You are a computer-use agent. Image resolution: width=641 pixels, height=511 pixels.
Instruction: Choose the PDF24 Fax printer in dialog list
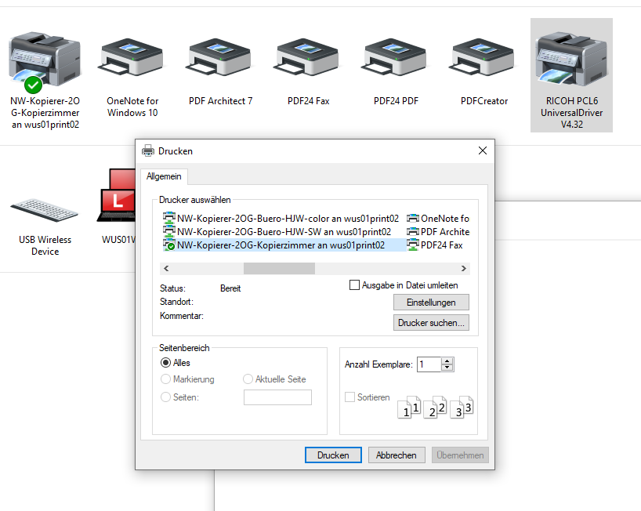click(x=435, y=245)
